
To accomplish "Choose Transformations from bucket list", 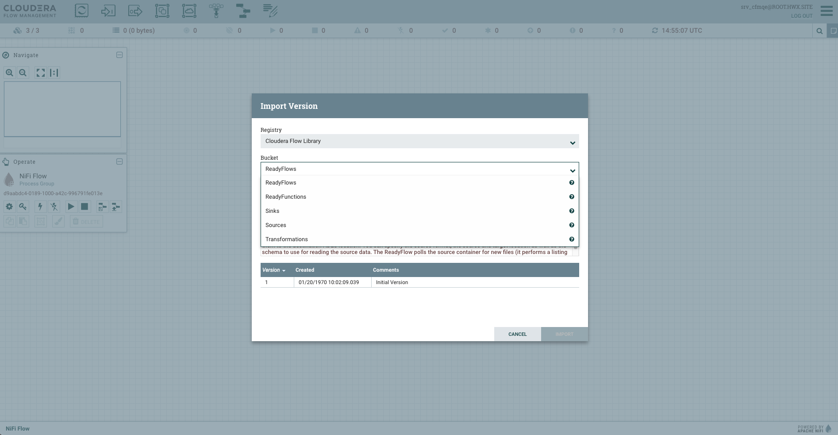I will click(287, 239).
